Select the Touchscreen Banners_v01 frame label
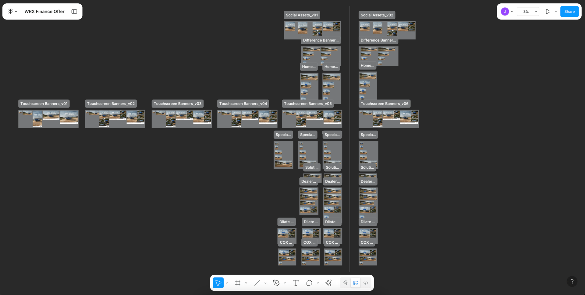 pyautogui.click(x=44, y=104)
